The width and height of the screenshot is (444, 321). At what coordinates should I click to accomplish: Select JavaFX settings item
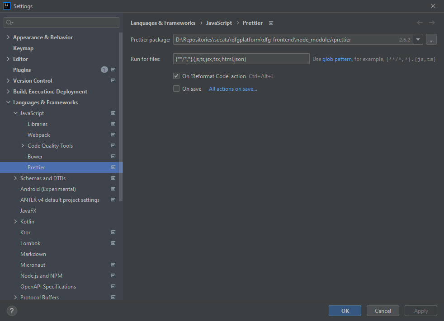[28, 211]
